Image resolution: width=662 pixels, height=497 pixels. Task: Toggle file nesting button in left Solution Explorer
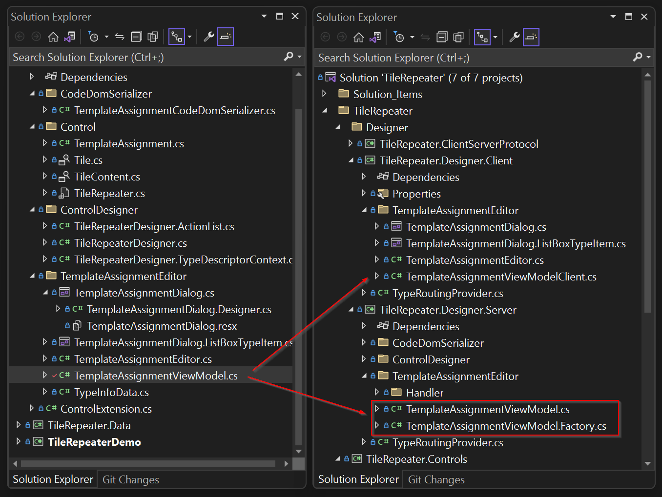click(x=177, y=37)
